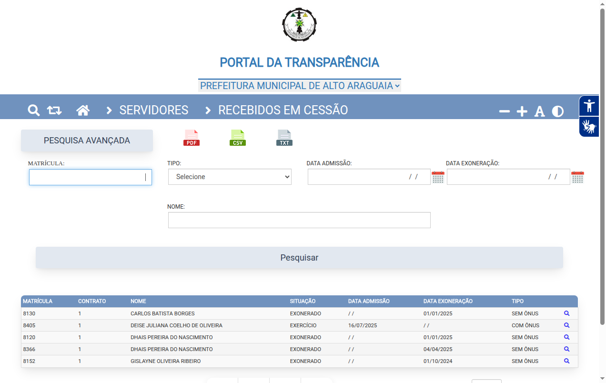The image size is (606, 383).
Task: Open the Recebidos em Cessão breadcrumb
Action: [283, 110]
